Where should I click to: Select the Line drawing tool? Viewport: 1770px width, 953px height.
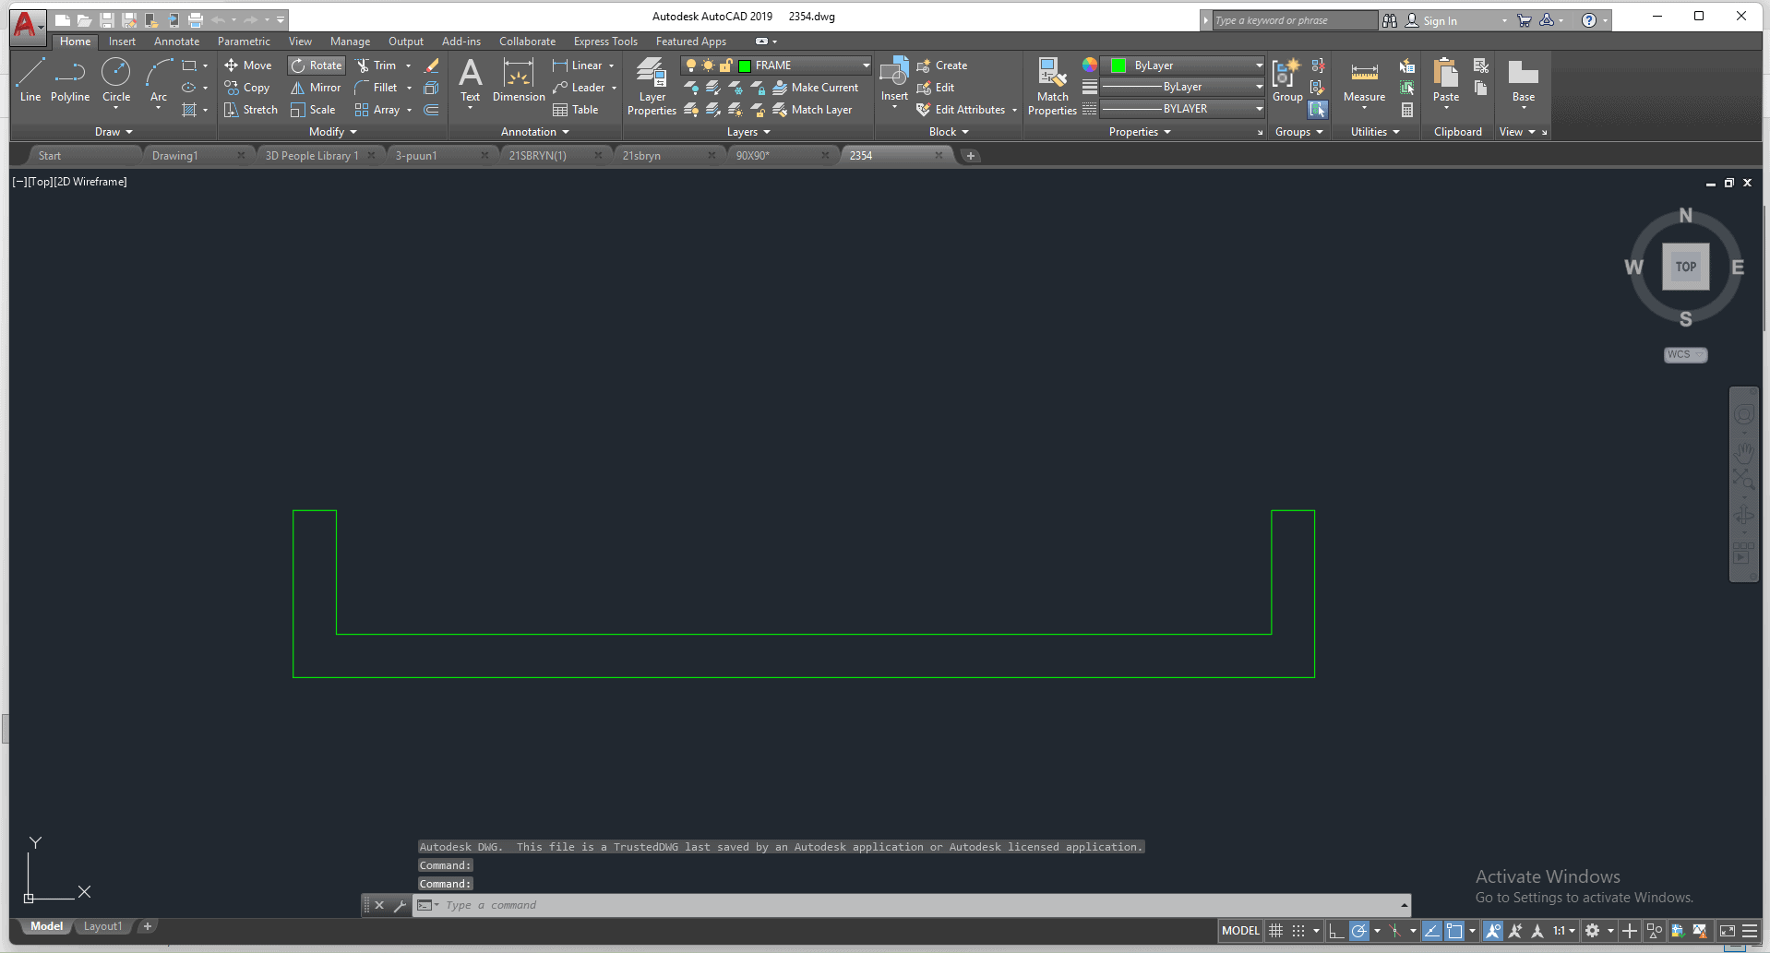coord(30,79)
